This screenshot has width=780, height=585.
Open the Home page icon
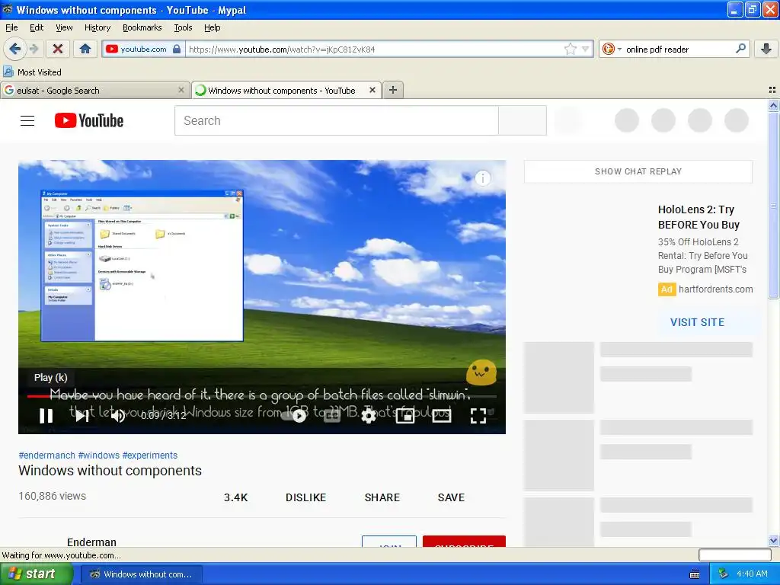point(85,49)
